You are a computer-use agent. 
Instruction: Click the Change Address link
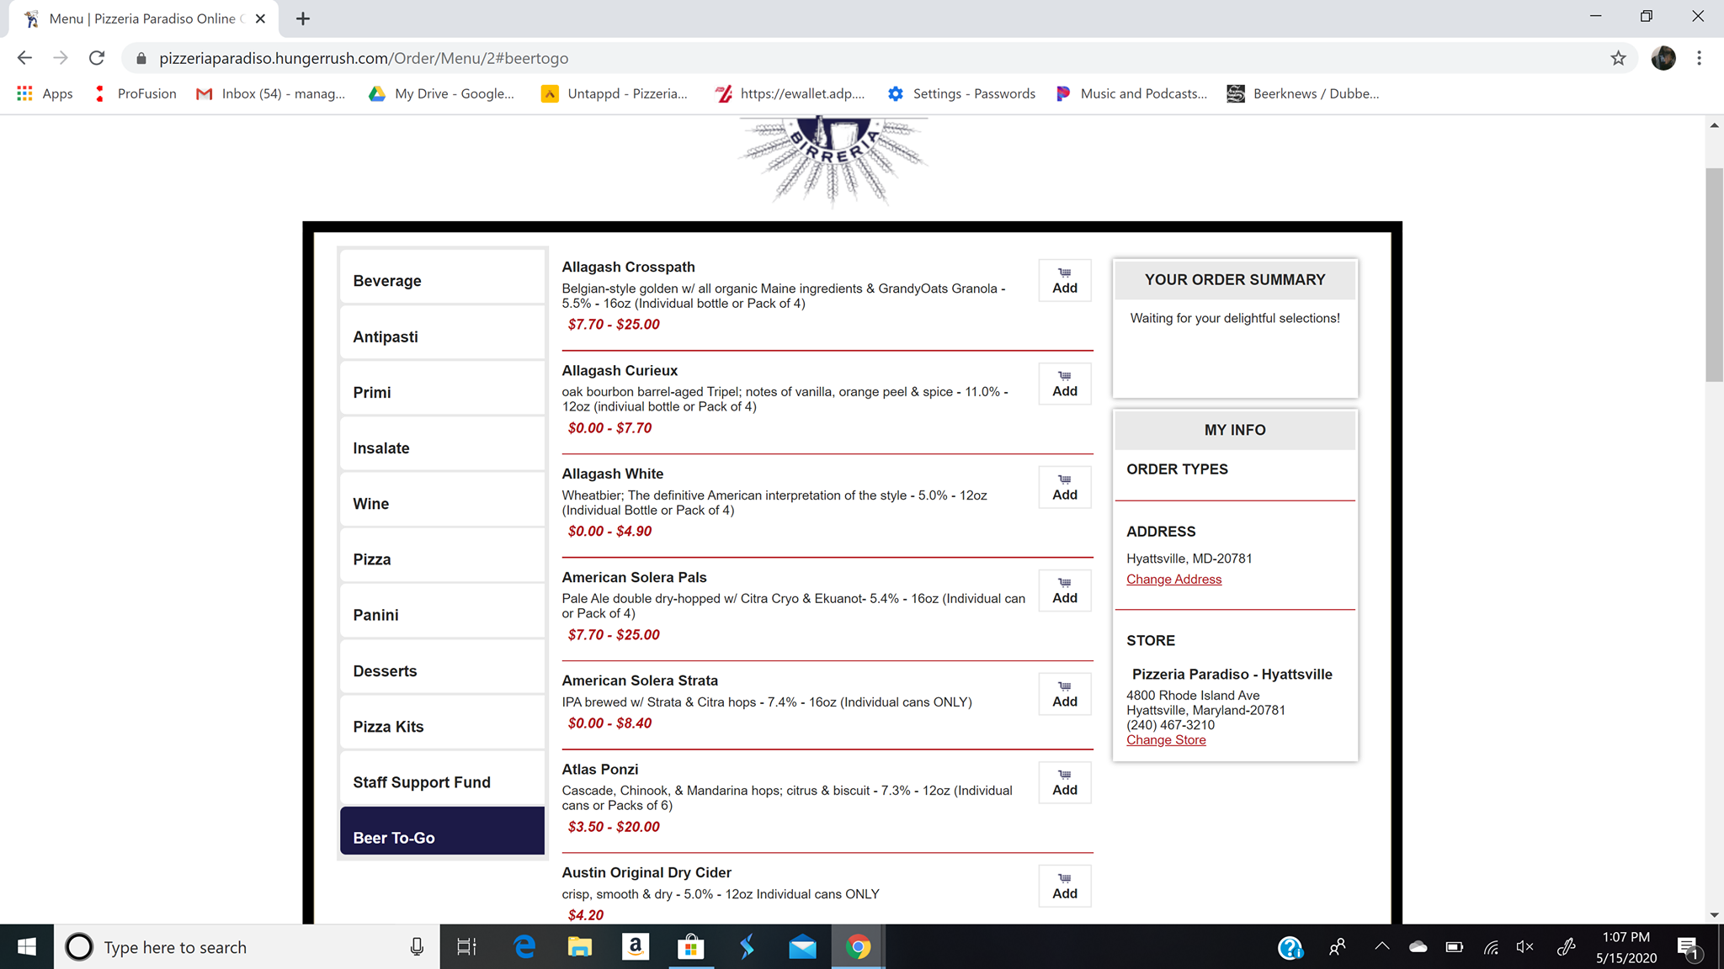pos(1173,580)
